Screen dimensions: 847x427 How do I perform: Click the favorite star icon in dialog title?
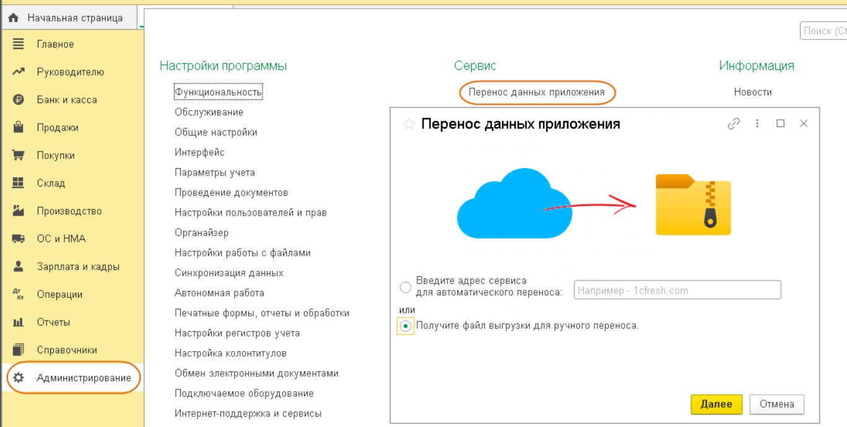[x=409, y=124]
